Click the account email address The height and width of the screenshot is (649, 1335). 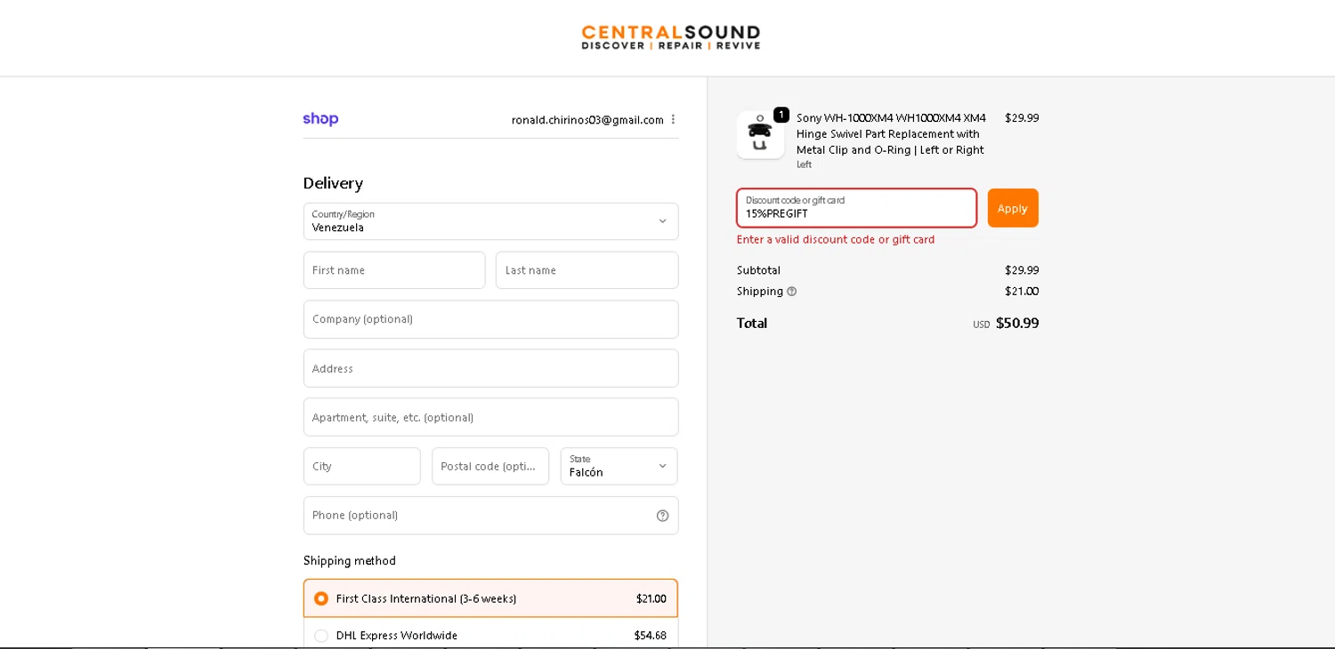(x=587, y=120)
